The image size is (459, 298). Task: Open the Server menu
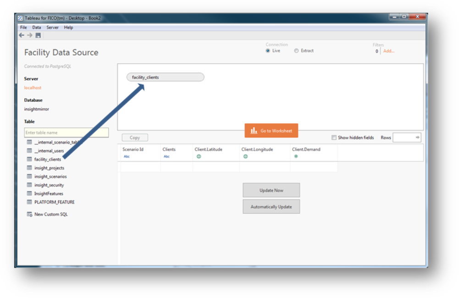point(52,28)
